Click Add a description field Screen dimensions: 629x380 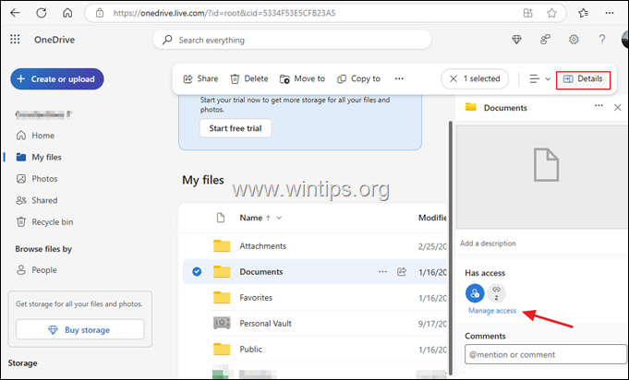[x=488, y=243]
